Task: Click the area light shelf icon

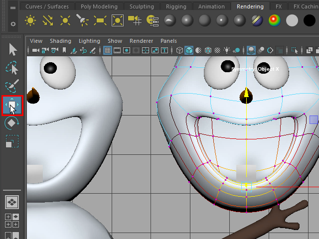Action: click(100, 20)
